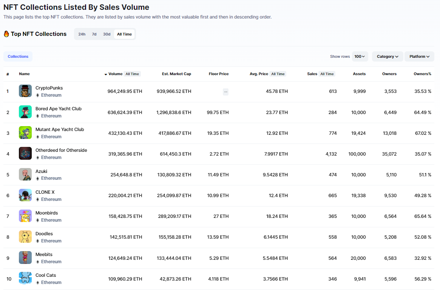Open the Platform filter dropdown
This screenshot has width=440, height=290.
[419, 57]
